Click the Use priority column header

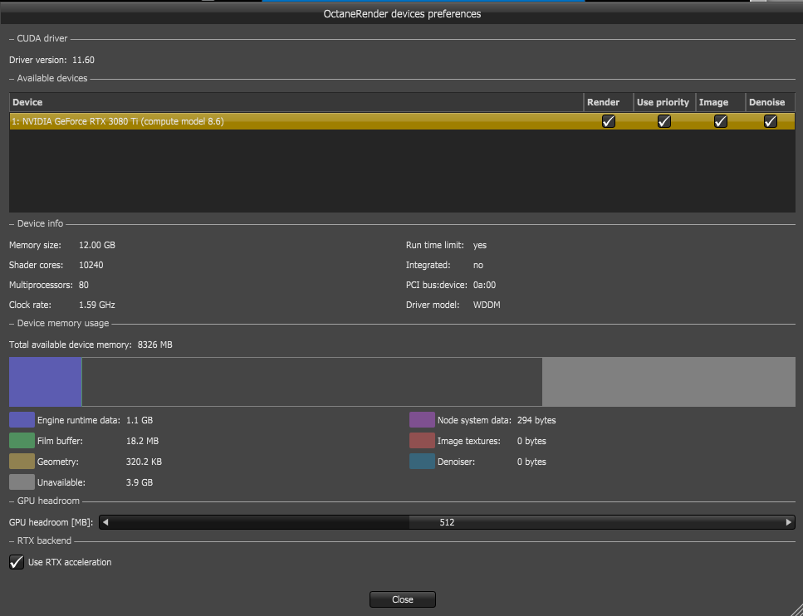[664, 102]
